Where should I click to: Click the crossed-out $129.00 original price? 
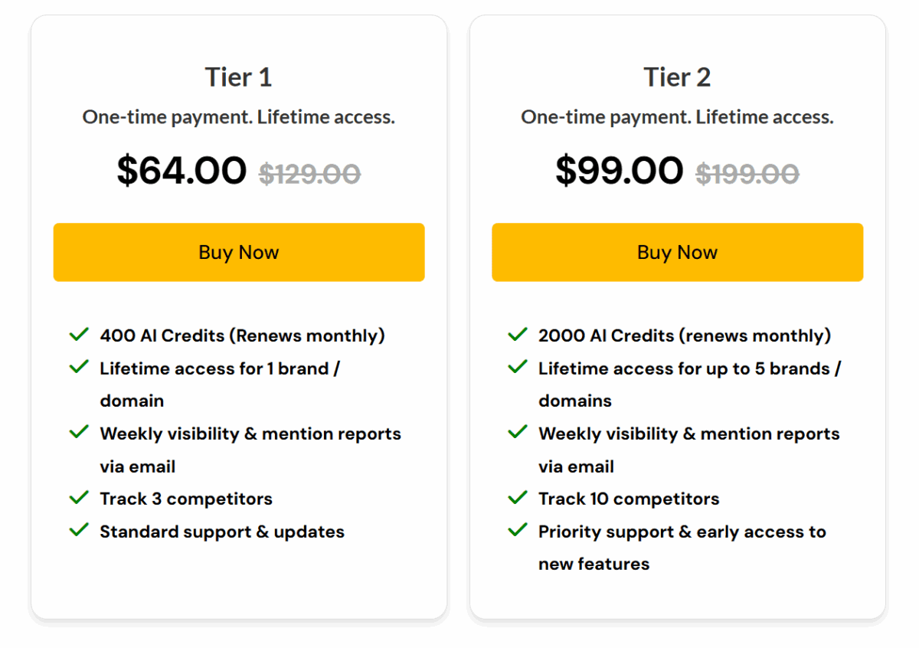[x=309, y=175]
